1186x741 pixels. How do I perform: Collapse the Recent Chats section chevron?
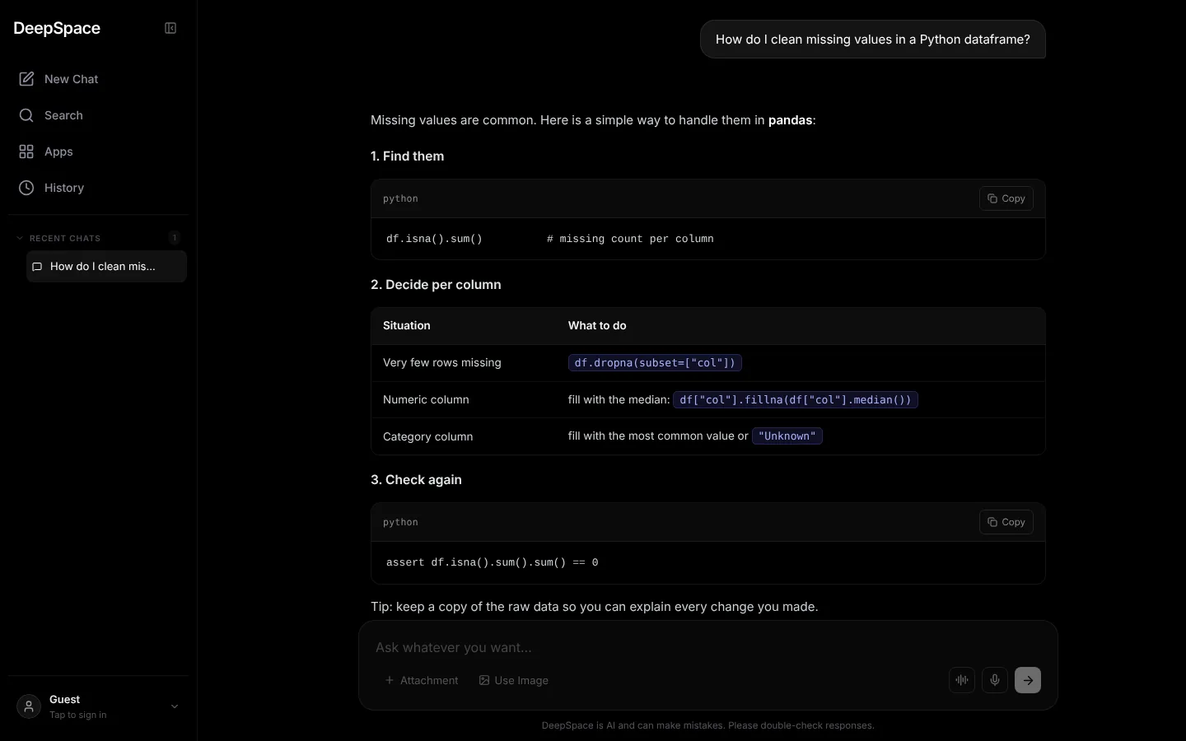point(20,238)
